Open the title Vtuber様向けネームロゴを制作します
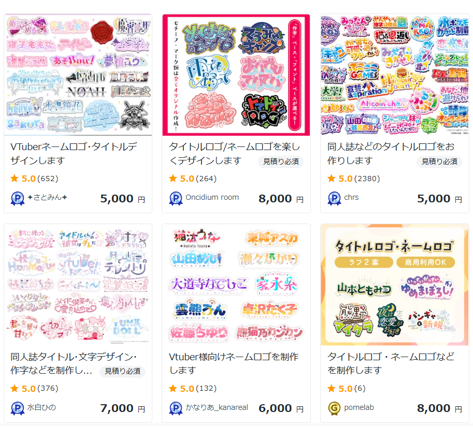473x427 pixels. click(x=234, y=363)
